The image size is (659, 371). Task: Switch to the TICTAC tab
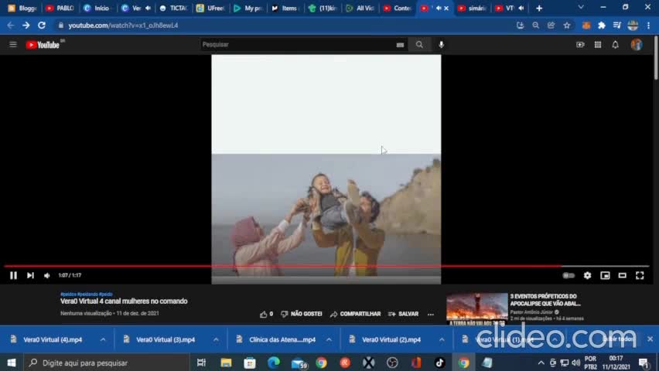coord(173,8)
